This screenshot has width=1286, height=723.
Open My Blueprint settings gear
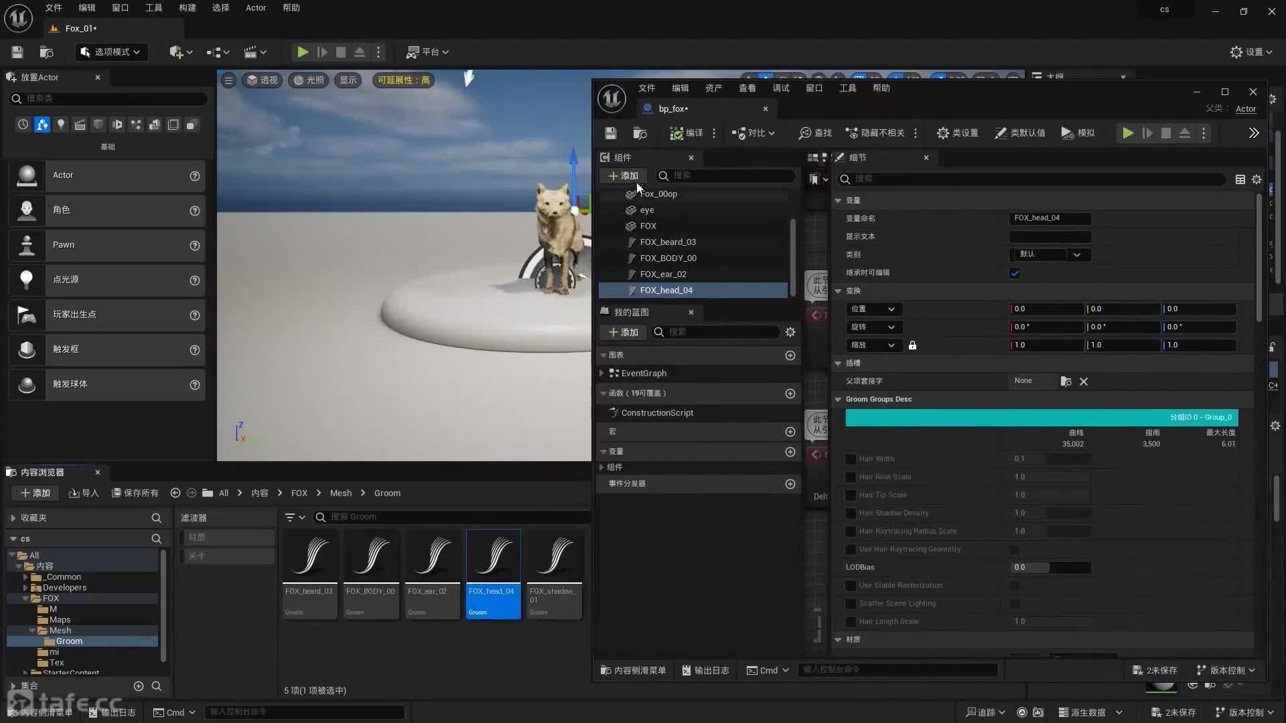[790, 332]
